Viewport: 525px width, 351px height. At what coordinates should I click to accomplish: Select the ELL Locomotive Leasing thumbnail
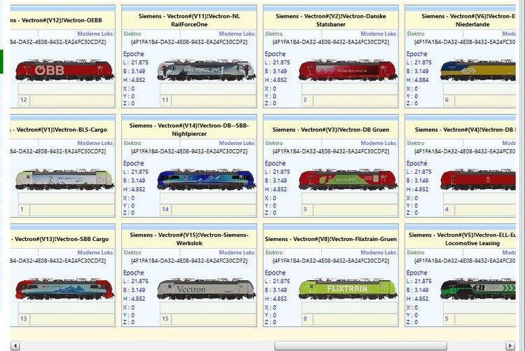click(478, 289)
